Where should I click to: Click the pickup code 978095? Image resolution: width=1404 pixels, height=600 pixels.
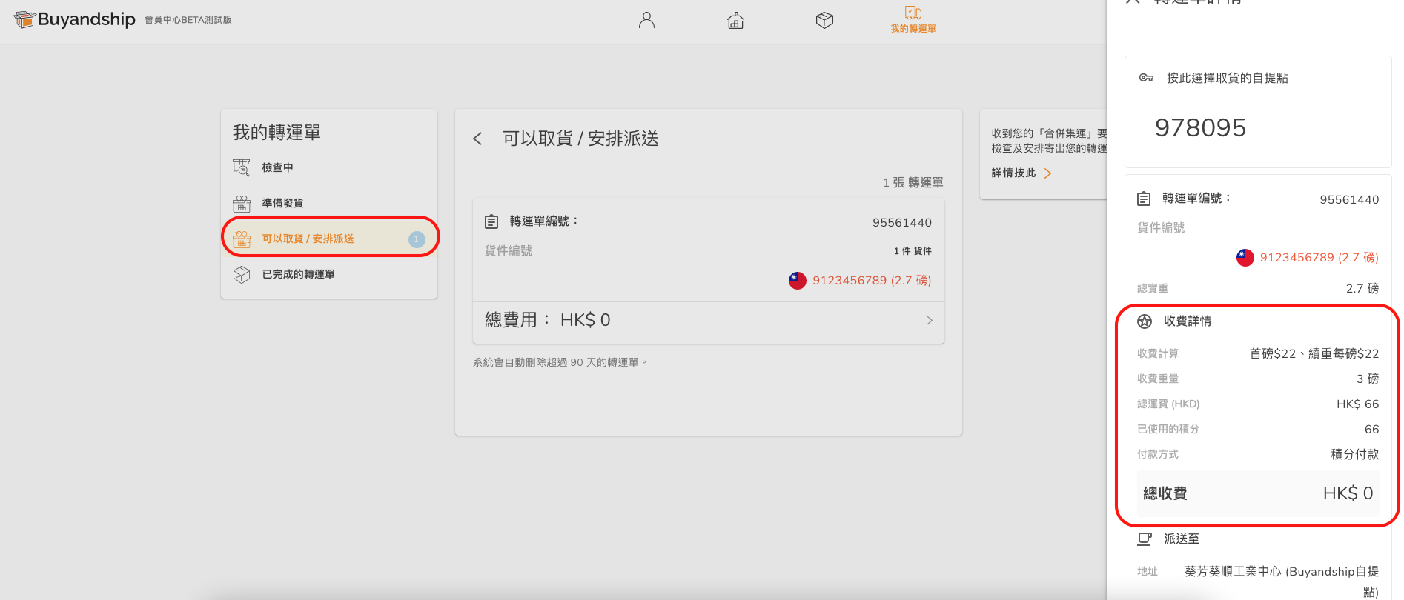click(x=1200, y=127)
